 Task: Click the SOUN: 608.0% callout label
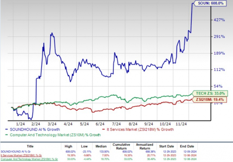(210, 3)
